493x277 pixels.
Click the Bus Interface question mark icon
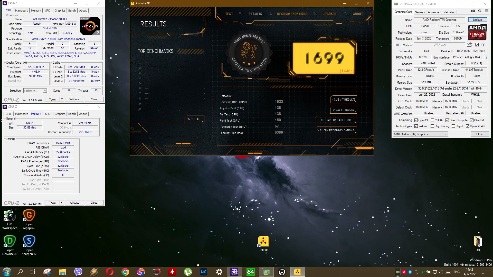(486, 57)
